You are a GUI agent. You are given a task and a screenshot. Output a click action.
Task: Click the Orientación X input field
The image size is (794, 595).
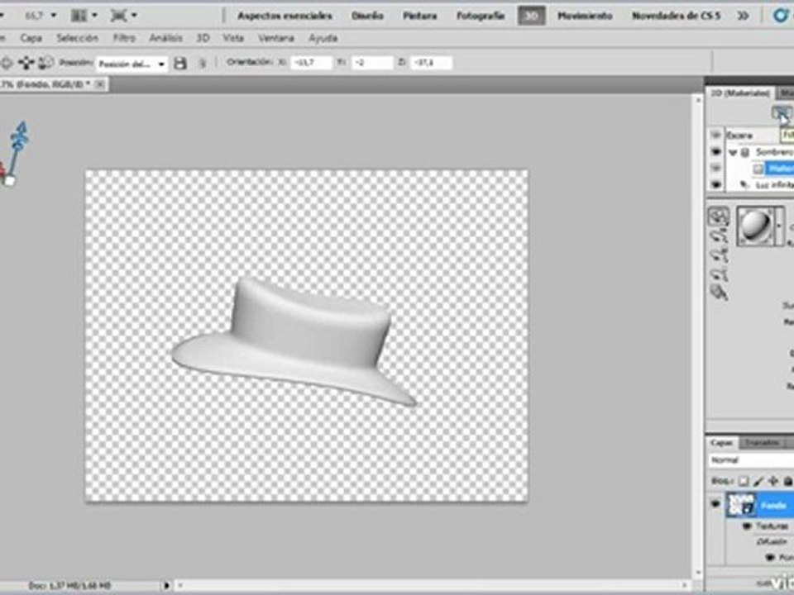point(312,63)
